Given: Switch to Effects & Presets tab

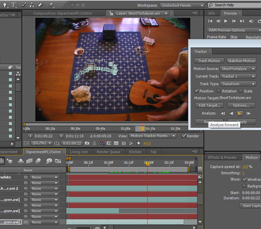Looking at the screenshot, I should (222, 157).
